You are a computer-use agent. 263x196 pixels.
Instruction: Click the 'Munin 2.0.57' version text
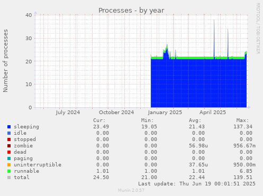pos(131,190)
